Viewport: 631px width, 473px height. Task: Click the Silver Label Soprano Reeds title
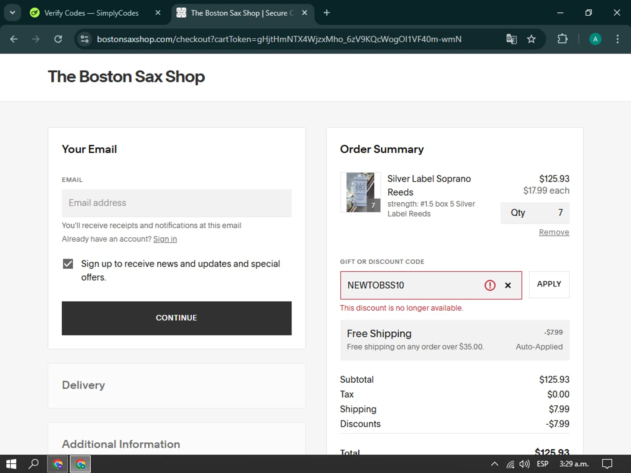(429, 185)
